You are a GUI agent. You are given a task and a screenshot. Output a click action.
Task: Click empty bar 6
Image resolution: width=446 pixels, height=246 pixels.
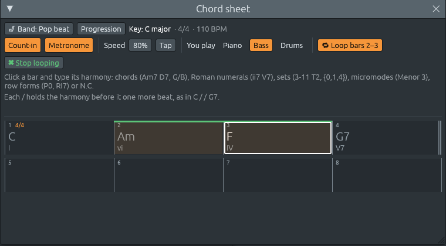(168, 175)
